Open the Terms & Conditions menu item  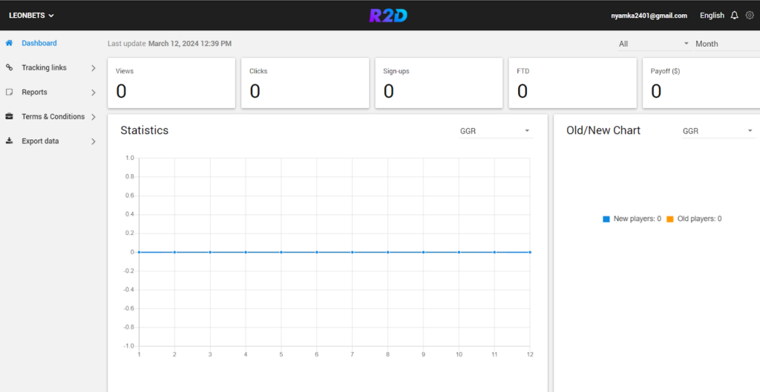point(53,116)
